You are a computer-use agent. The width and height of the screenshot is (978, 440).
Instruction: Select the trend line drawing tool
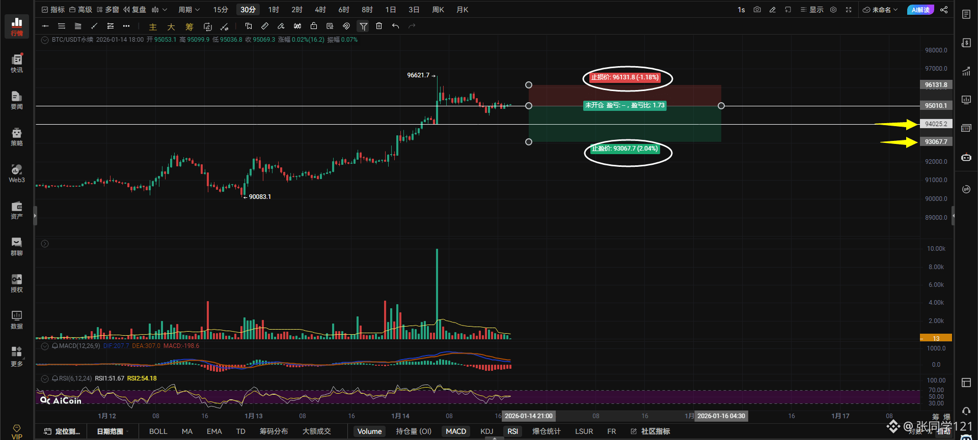coord(94,26)
